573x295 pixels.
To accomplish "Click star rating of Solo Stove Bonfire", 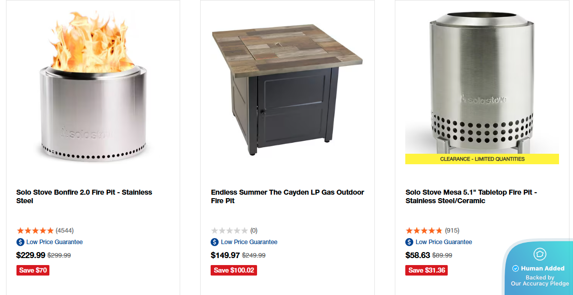I will pyautogui.click(x=35, y=231).
